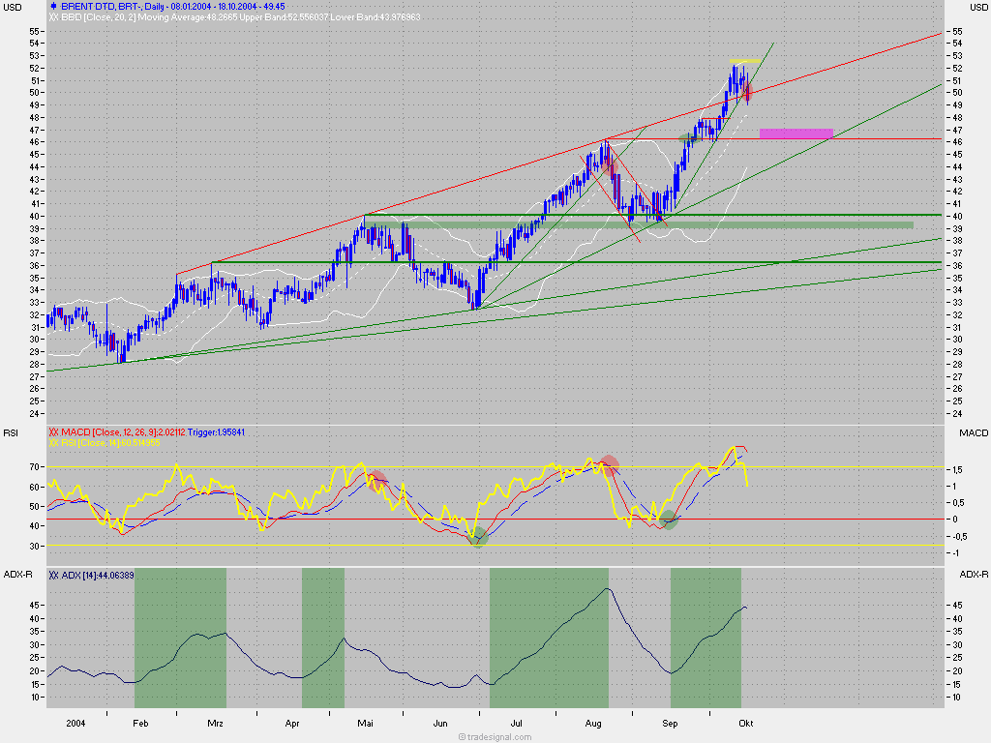This screenshot has width=991, height=743.
Task: Click the green circle marker at the June RSI low
Action: 478,537
